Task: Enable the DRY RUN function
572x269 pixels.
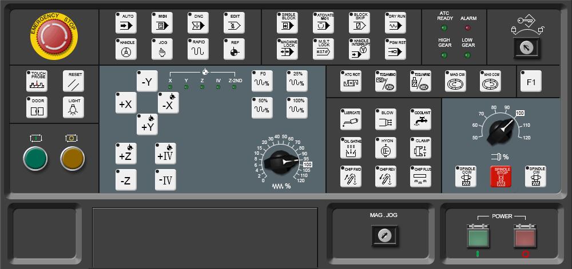Action: (396, 23)
